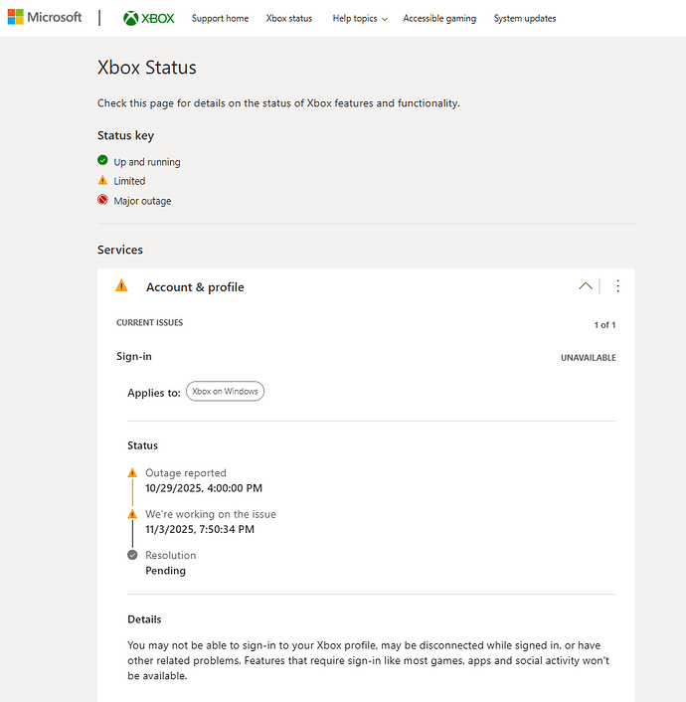Open the Xbox logo home link
Screen dimensions: 686x702
149,18
